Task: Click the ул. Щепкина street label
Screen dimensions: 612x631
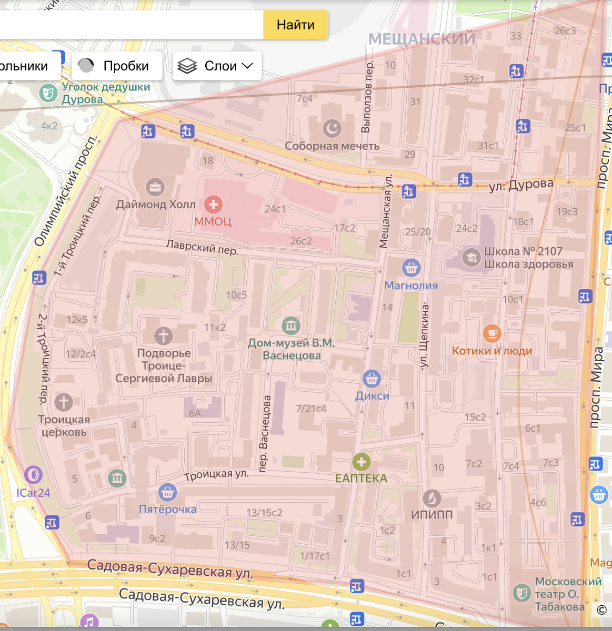Action: click(x=424, y=336)
